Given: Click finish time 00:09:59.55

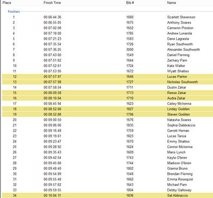Looking at the screenshot, I should [52, 190].
